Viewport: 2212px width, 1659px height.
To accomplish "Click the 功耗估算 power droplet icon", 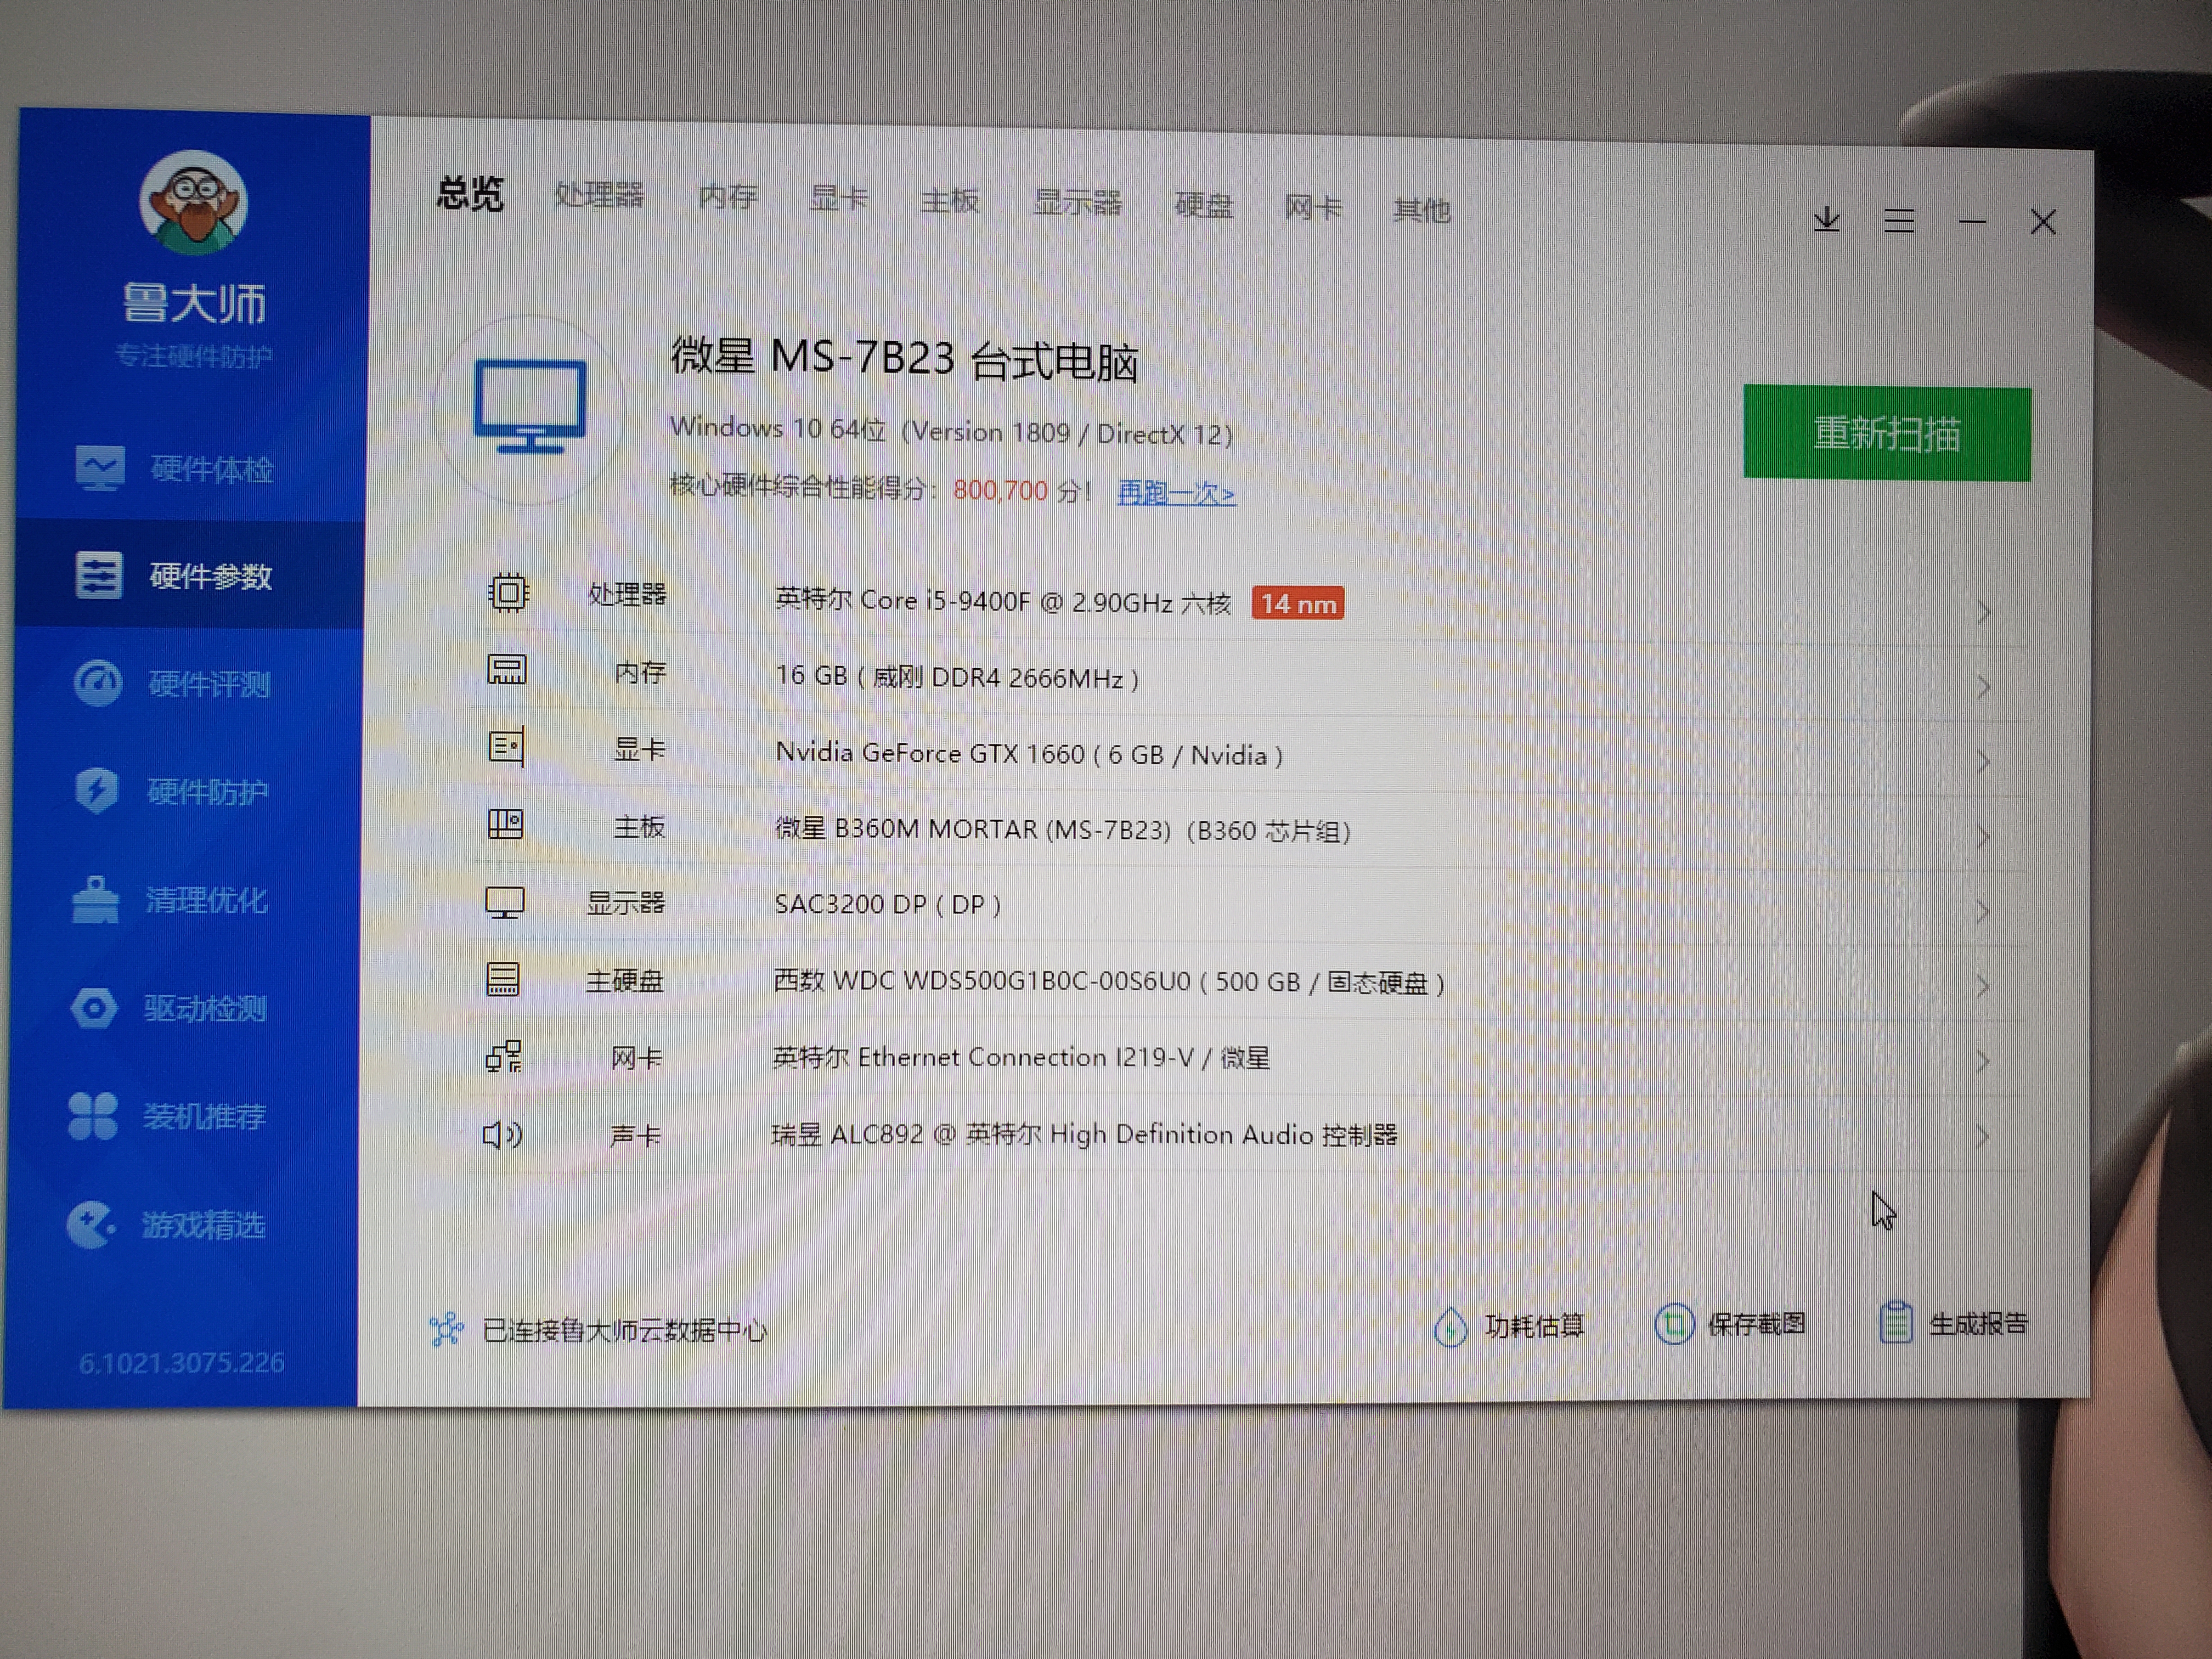I will click(1450, 1327).
